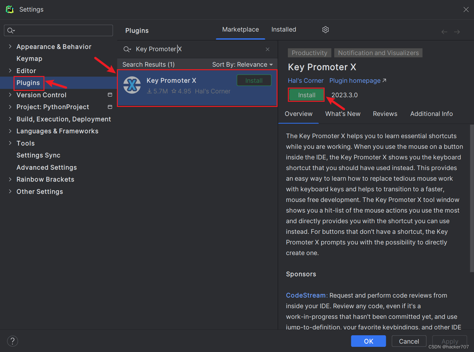Click the Productivity tag

pos(309,53)
